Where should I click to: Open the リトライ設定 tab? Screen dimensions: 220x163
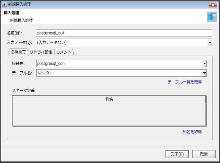click(x=41, y=52)
